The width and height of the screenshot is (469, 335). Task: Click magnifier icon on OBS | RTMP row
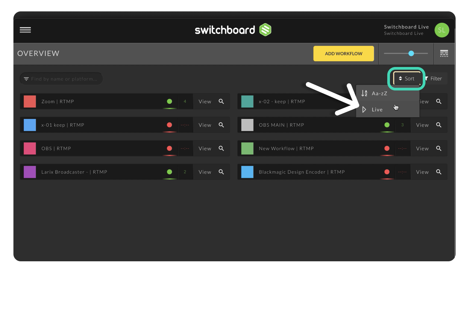point(221,148)
